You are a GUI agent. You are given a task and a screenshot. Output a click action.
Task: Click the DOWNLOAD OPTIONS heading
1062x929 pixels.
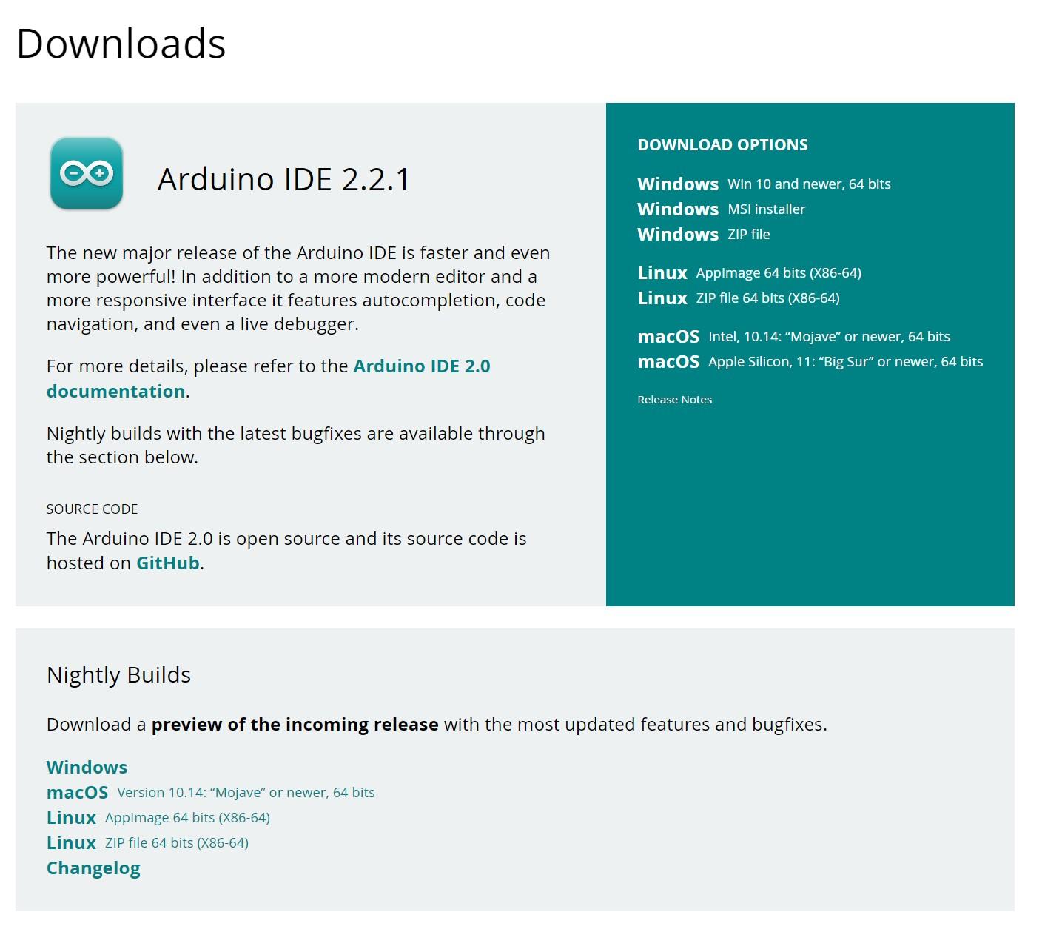point(722,145)
